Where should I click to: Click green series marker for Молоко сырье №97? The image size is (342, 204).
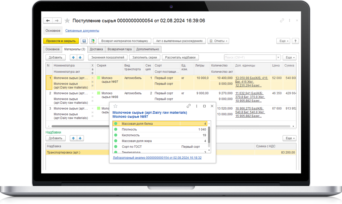click(99, 78)
